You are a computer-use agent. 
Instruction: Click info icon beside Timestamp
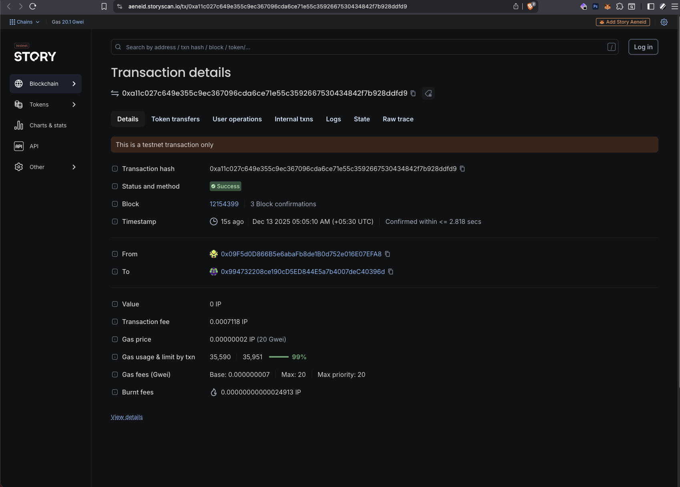(x=115, y=221)
